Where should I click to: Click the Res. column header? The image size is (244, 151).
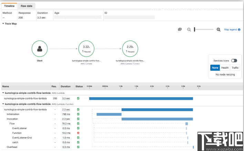click(x=54, y=86)
